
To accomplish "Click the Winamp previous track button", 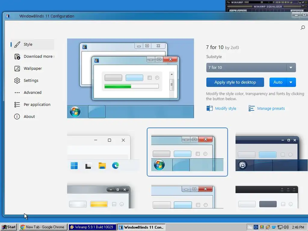I will [277, 2].
